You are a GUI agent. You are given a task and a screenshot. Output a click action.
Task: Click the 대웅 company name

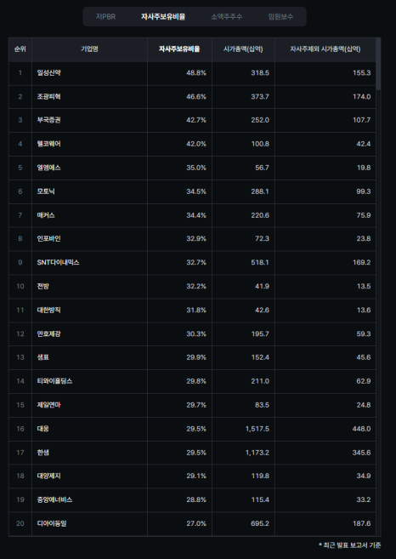coord(43,429)
